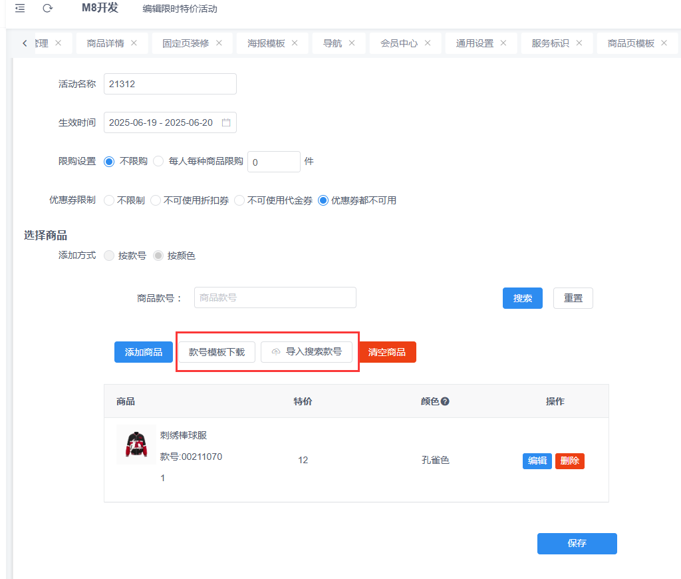
Task: Save the activity with 保存
Action: click(x=577, y=544)
